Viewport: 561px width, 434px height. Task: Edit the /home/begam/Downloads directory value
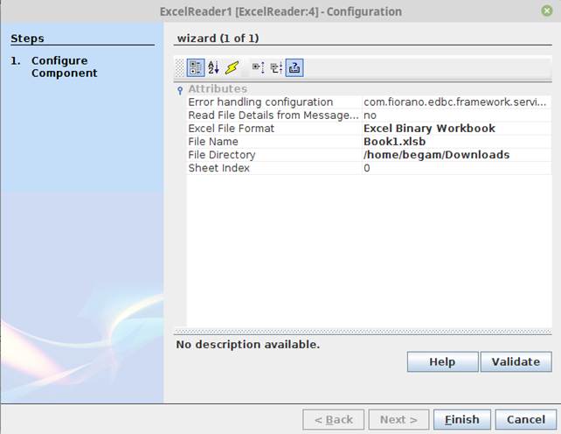[x=456, y=155]
